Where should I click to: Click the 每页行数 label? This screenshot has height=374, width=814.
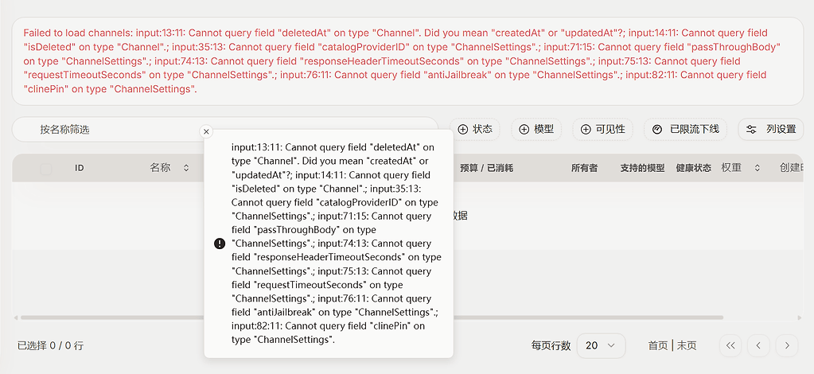(x=551, y=345)
